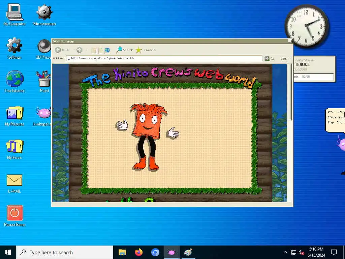Expand the Links chevron in the address bar
The width and height of the screenshot is (345, 259).
click(x=290, y=59)
